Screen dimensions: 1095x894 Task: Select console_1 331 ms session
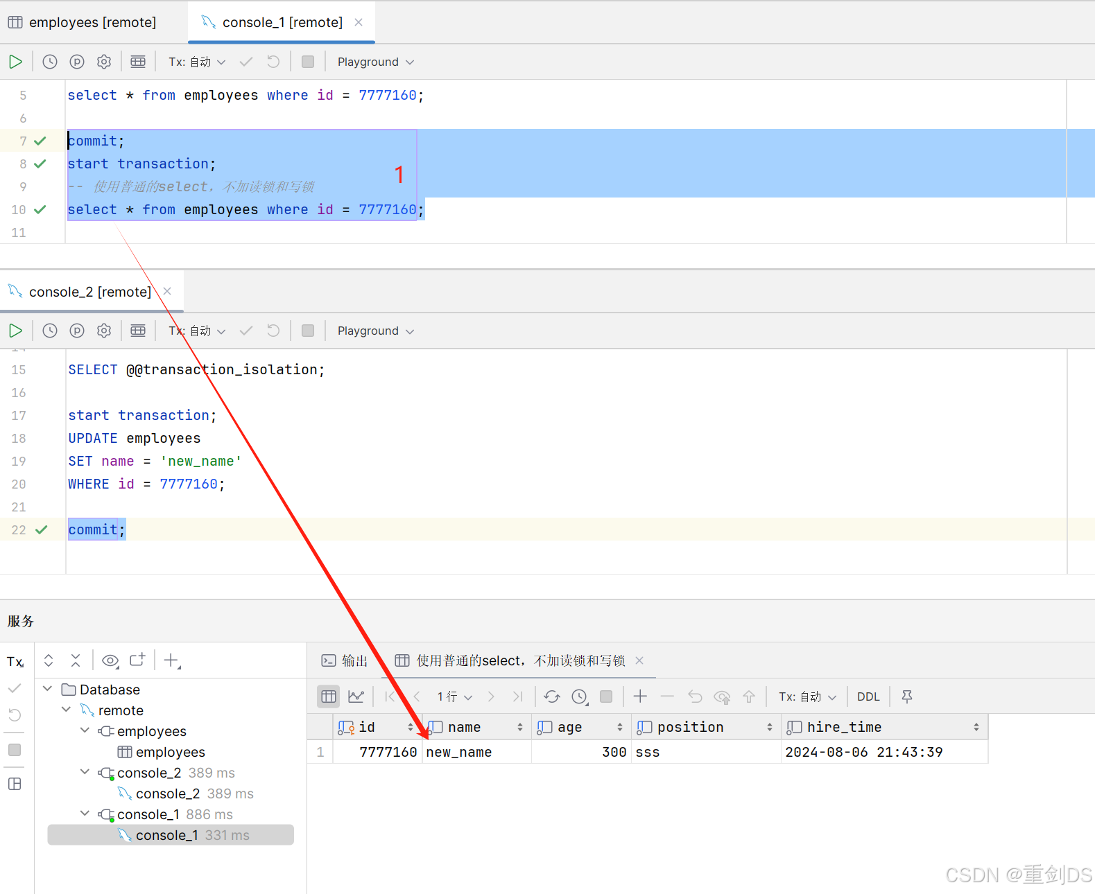171,835
